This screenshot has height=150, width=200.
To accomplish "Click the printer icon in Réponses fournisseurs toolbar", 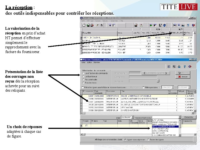I will tap(179, 67).
